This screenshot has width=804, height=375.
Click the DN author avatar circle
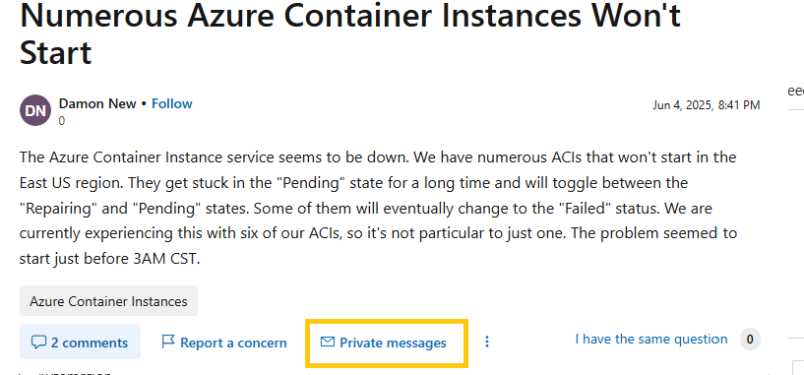[35, 110]
